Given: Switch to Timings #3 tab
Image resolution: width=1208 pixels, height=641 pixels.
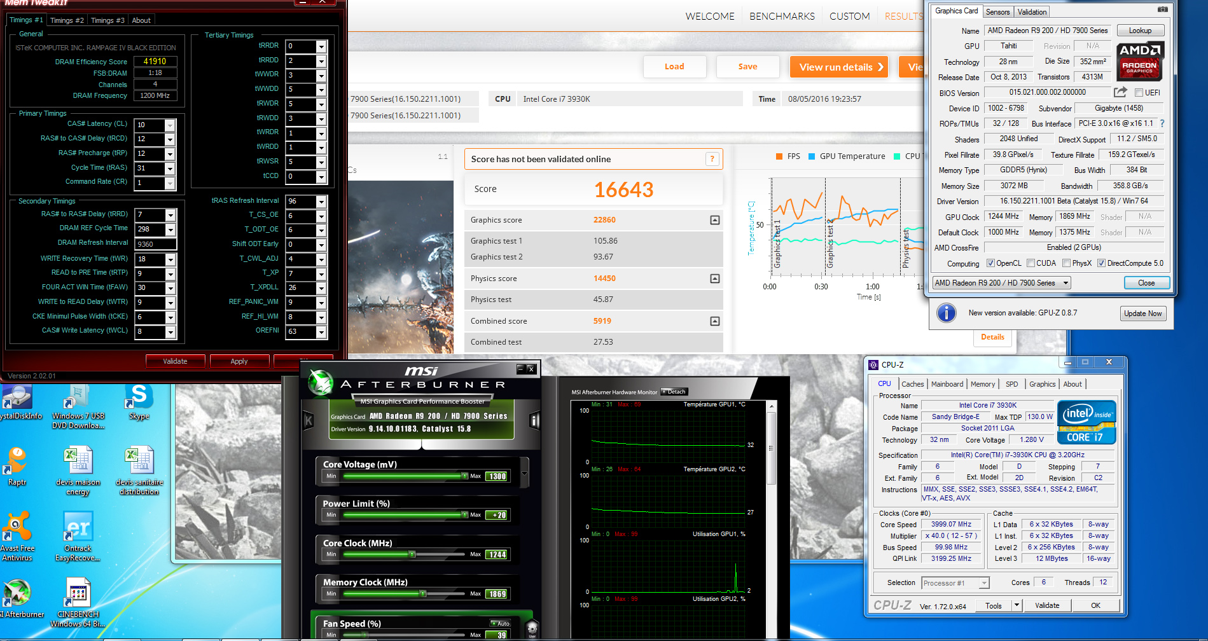Looking at the screenshot, I should tap(108, 20).
